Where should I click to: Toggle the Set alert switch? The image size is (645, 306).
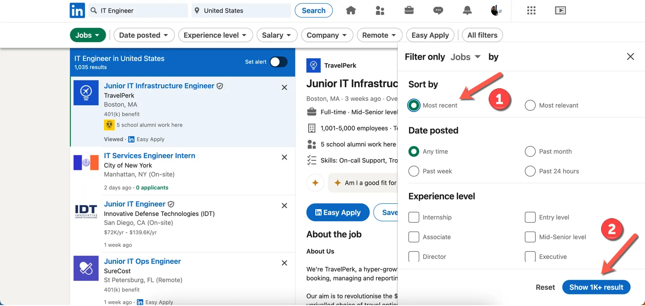pos(278,62)
